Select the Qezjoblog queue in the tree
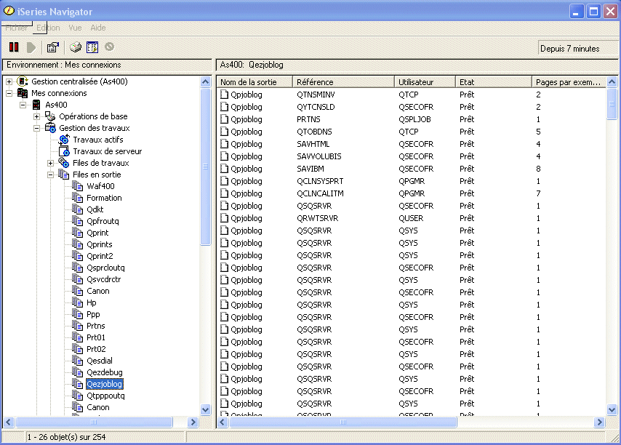The height and width of the screenshot is (445, 621). click(105, 384)
